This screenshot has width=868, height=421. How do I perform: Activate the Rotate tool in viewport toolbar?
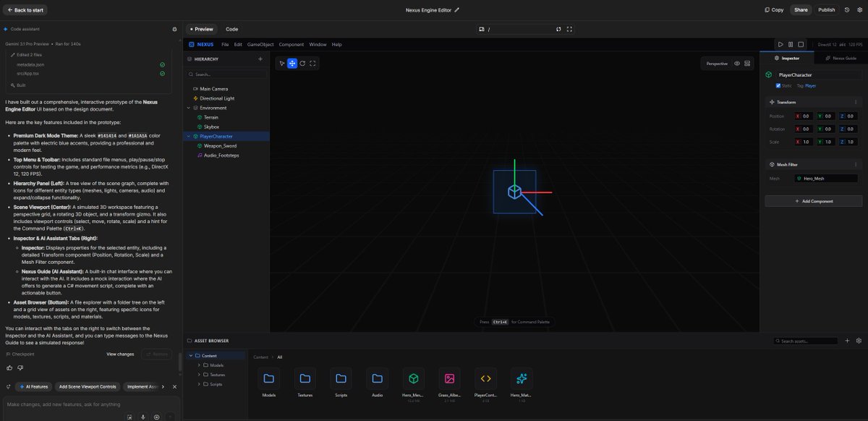(x=302, y=64)
